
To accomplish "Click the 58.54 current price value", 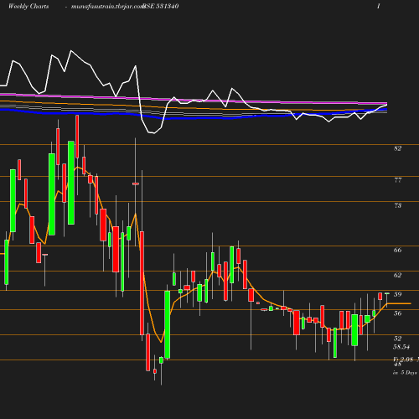I will [401, 347].
